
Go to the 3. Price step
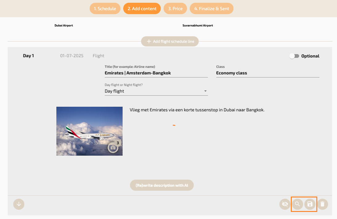pyautogui.click(x=175, y=9)
